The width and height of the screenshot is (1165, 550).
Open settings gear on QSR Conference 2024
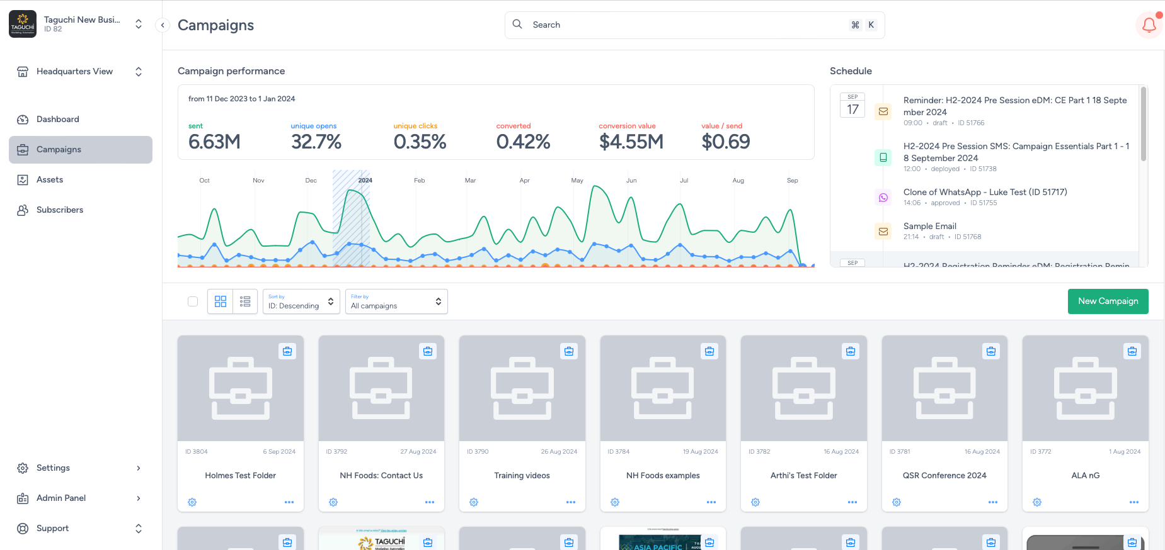point(897,502)
